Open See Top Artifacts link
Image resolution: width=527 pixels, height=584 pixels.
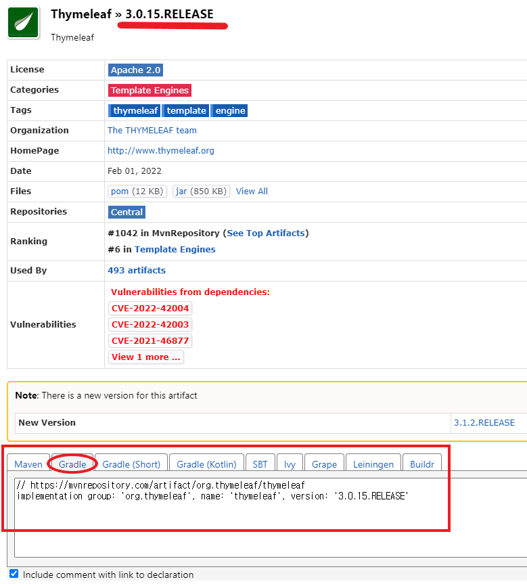click(266, 233)
